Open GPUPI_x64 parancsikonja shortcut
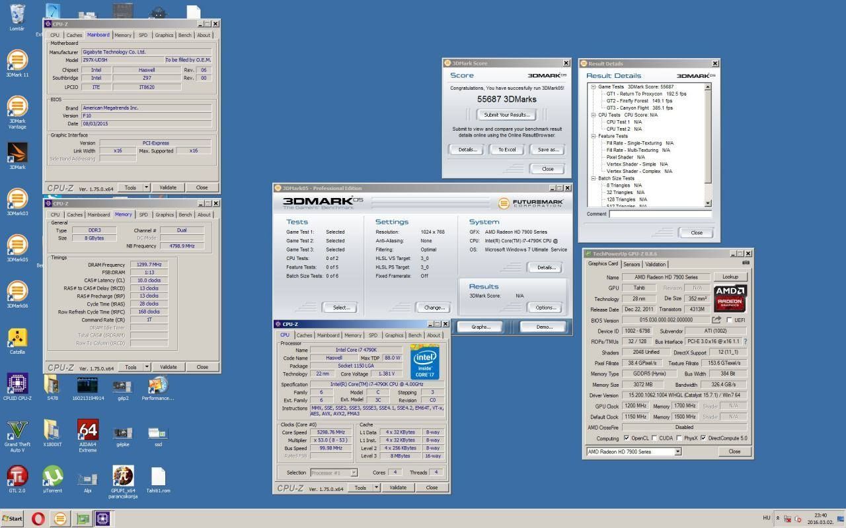This screenshot has width=846, height=528. point(123,481)
